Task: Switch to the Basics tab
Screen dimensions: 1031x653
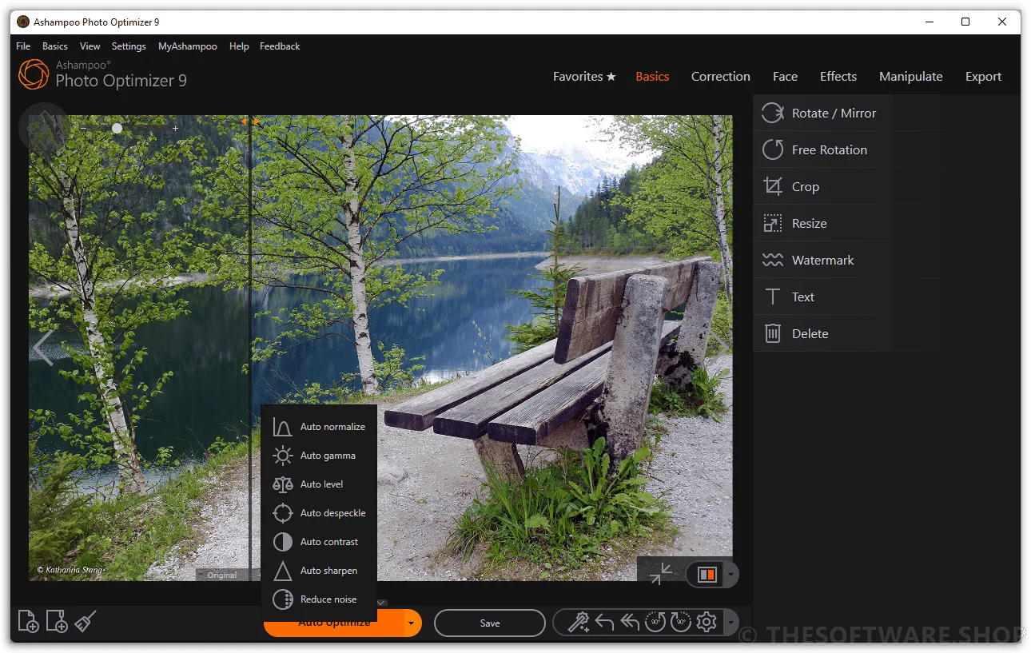Action: coord(652,77)
